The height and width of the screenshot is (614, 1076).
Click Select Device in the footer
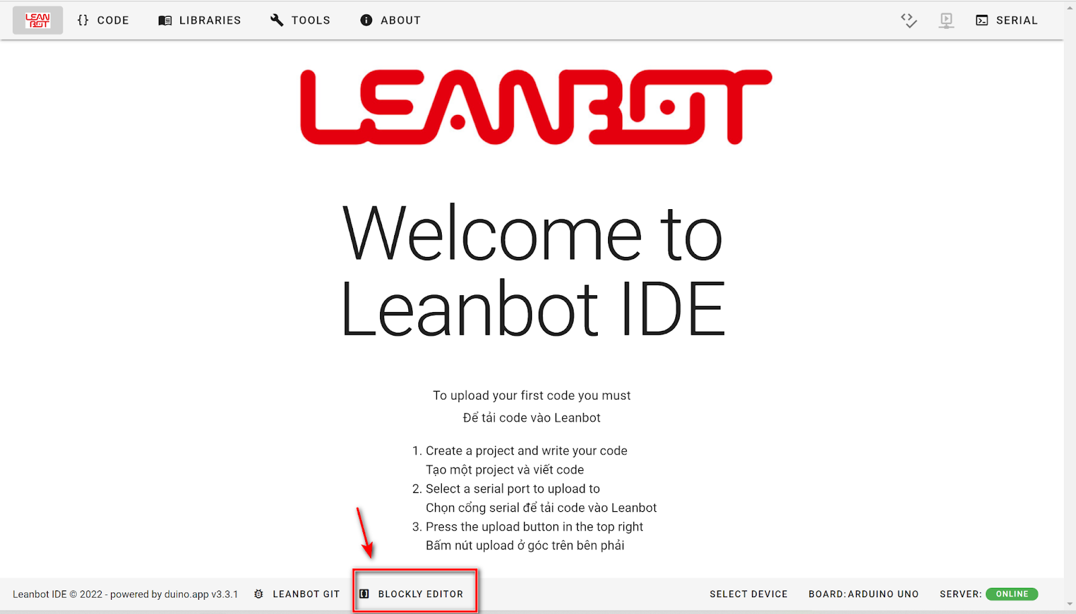click(748, 594)
